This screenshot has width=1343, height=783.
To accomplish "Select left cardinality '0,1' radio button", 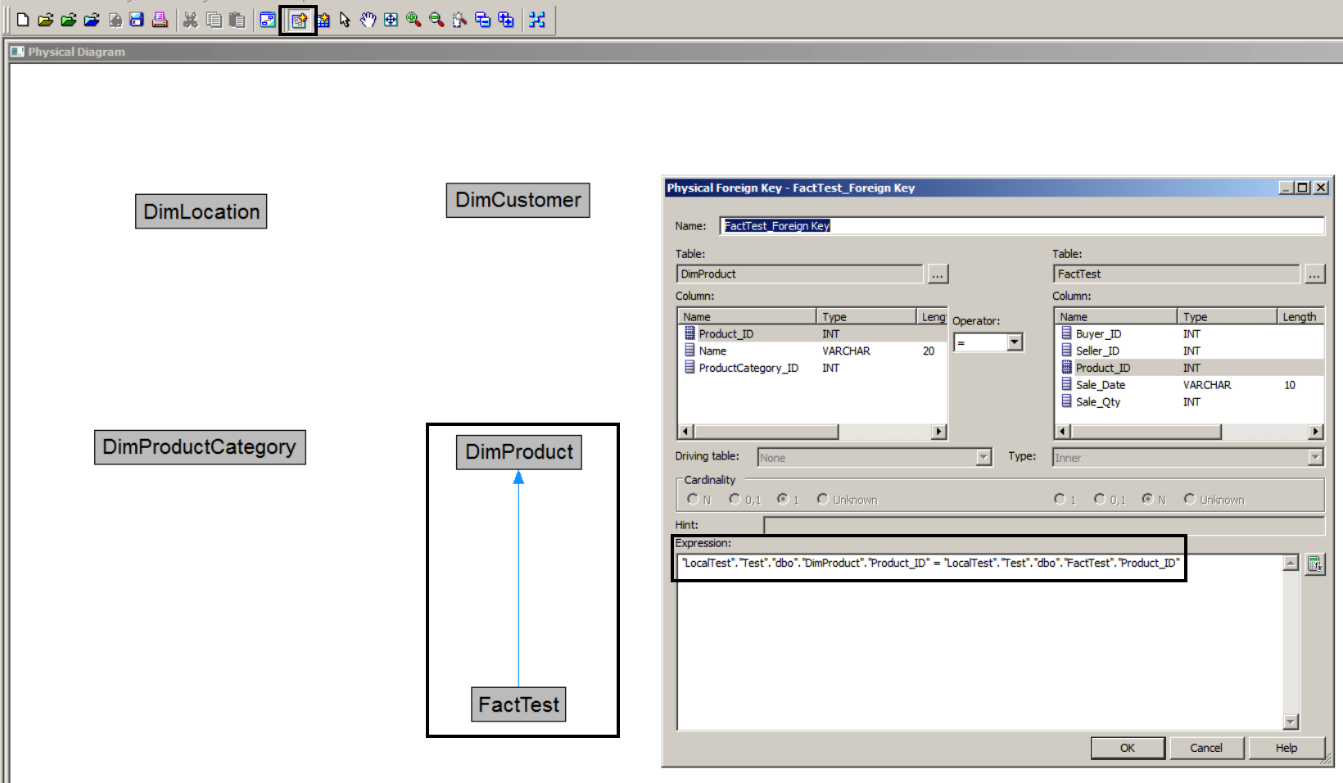I will 735,499.
